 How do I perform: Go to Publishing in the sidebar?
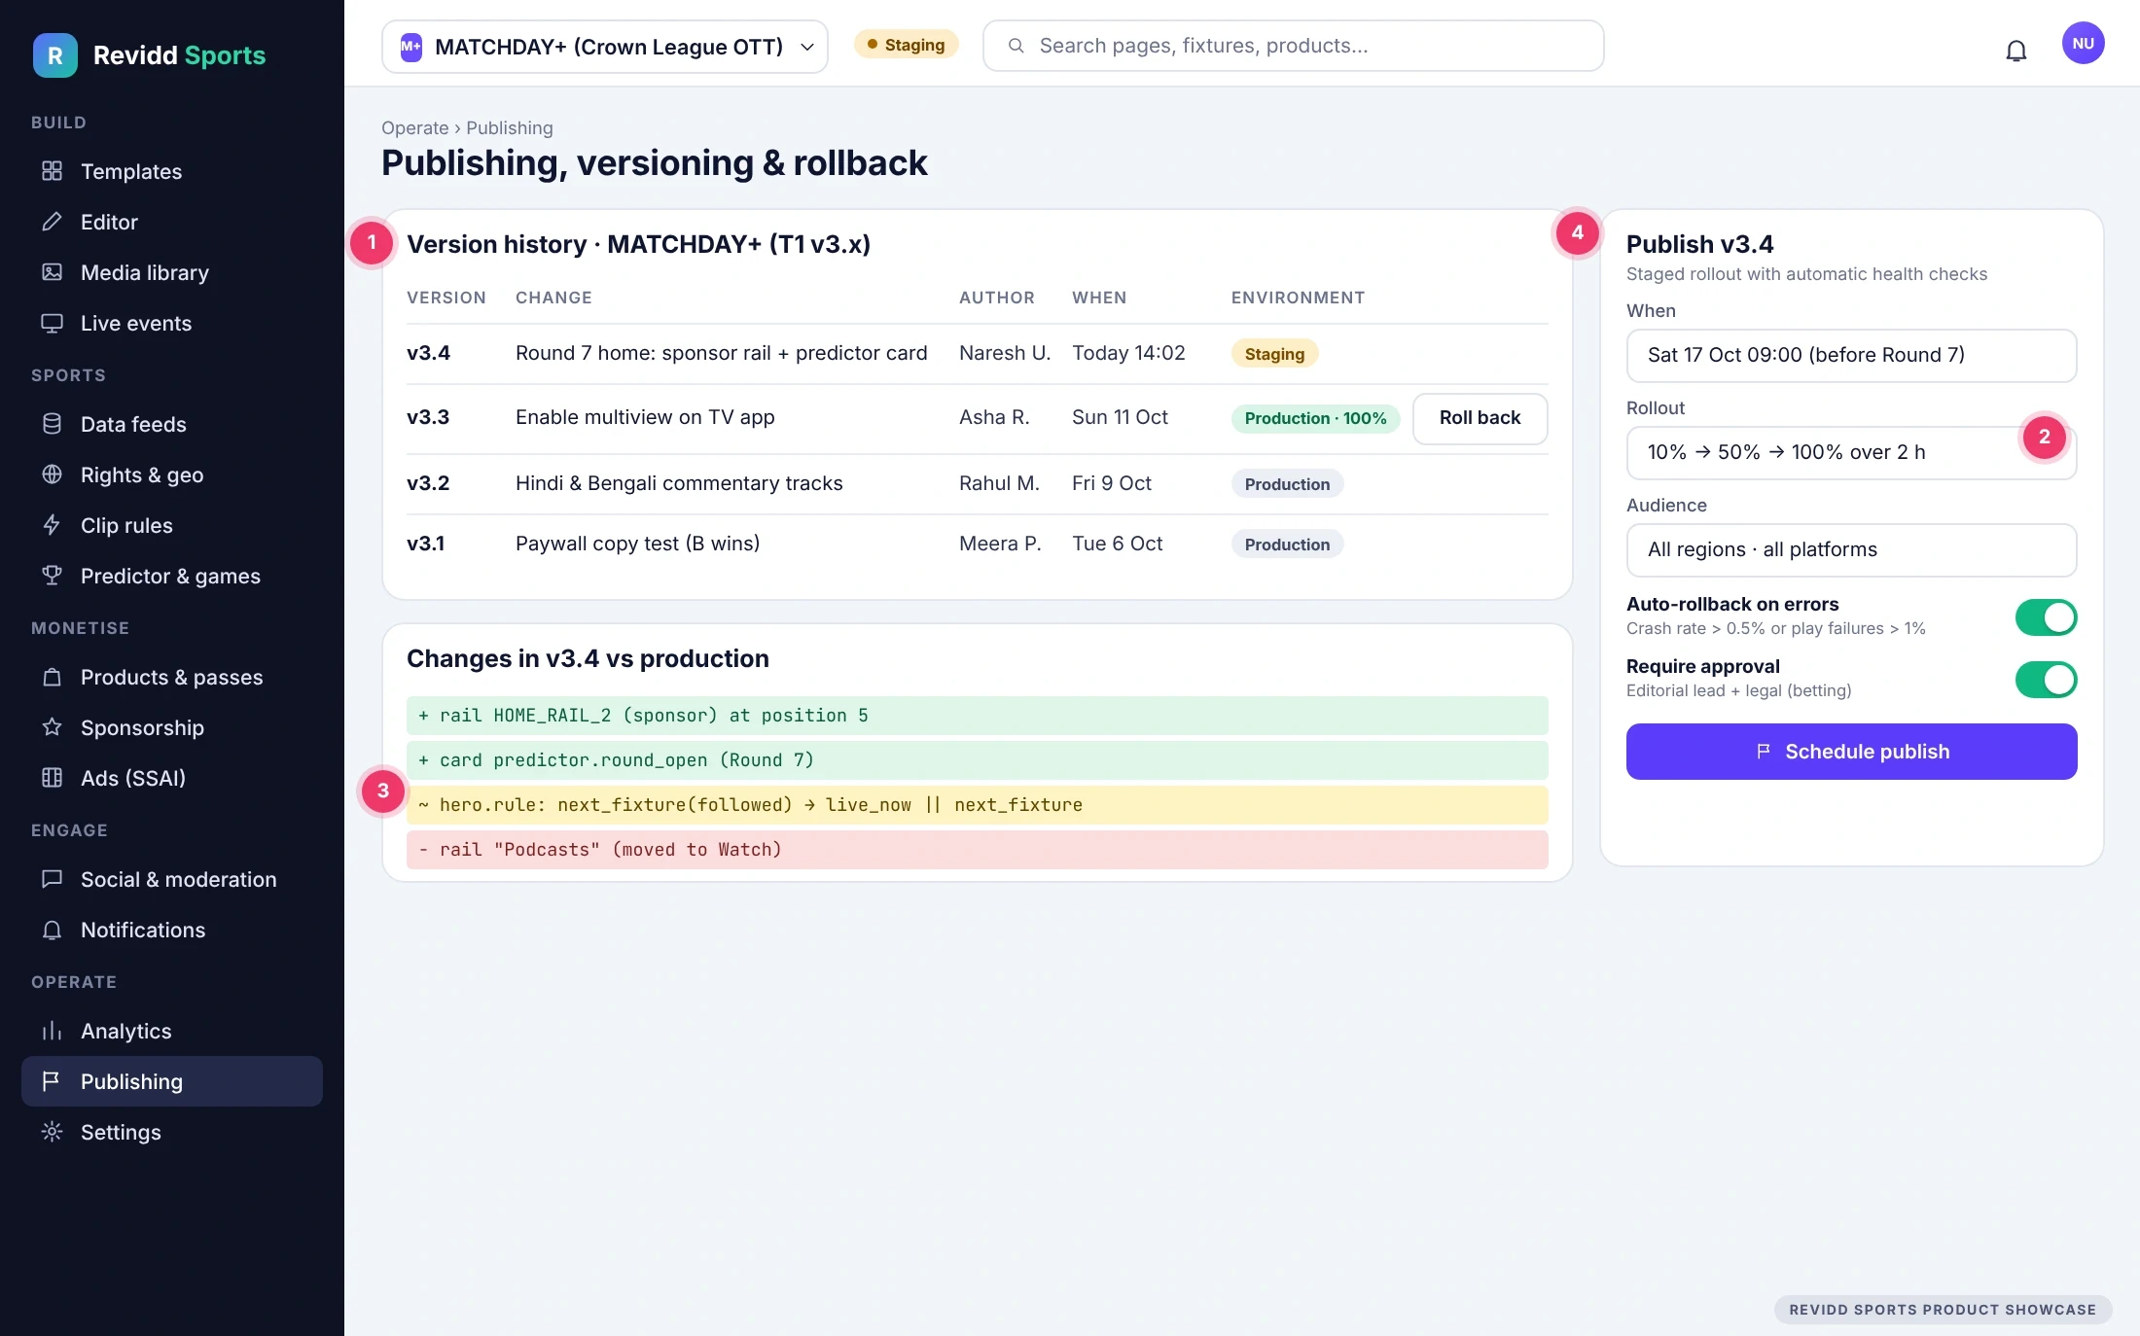click(172, 1081)
